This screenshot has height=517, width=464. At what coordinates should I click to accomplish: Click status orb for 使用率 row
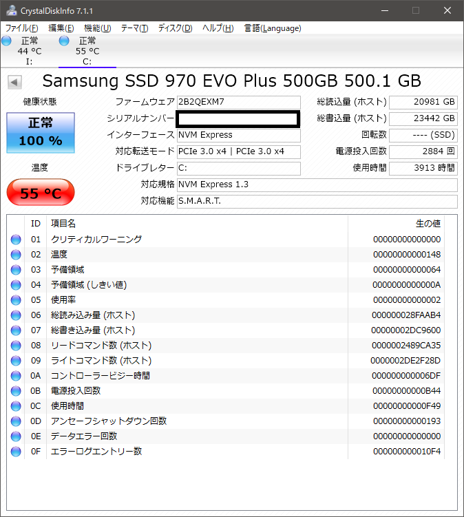tap(16, 300)
